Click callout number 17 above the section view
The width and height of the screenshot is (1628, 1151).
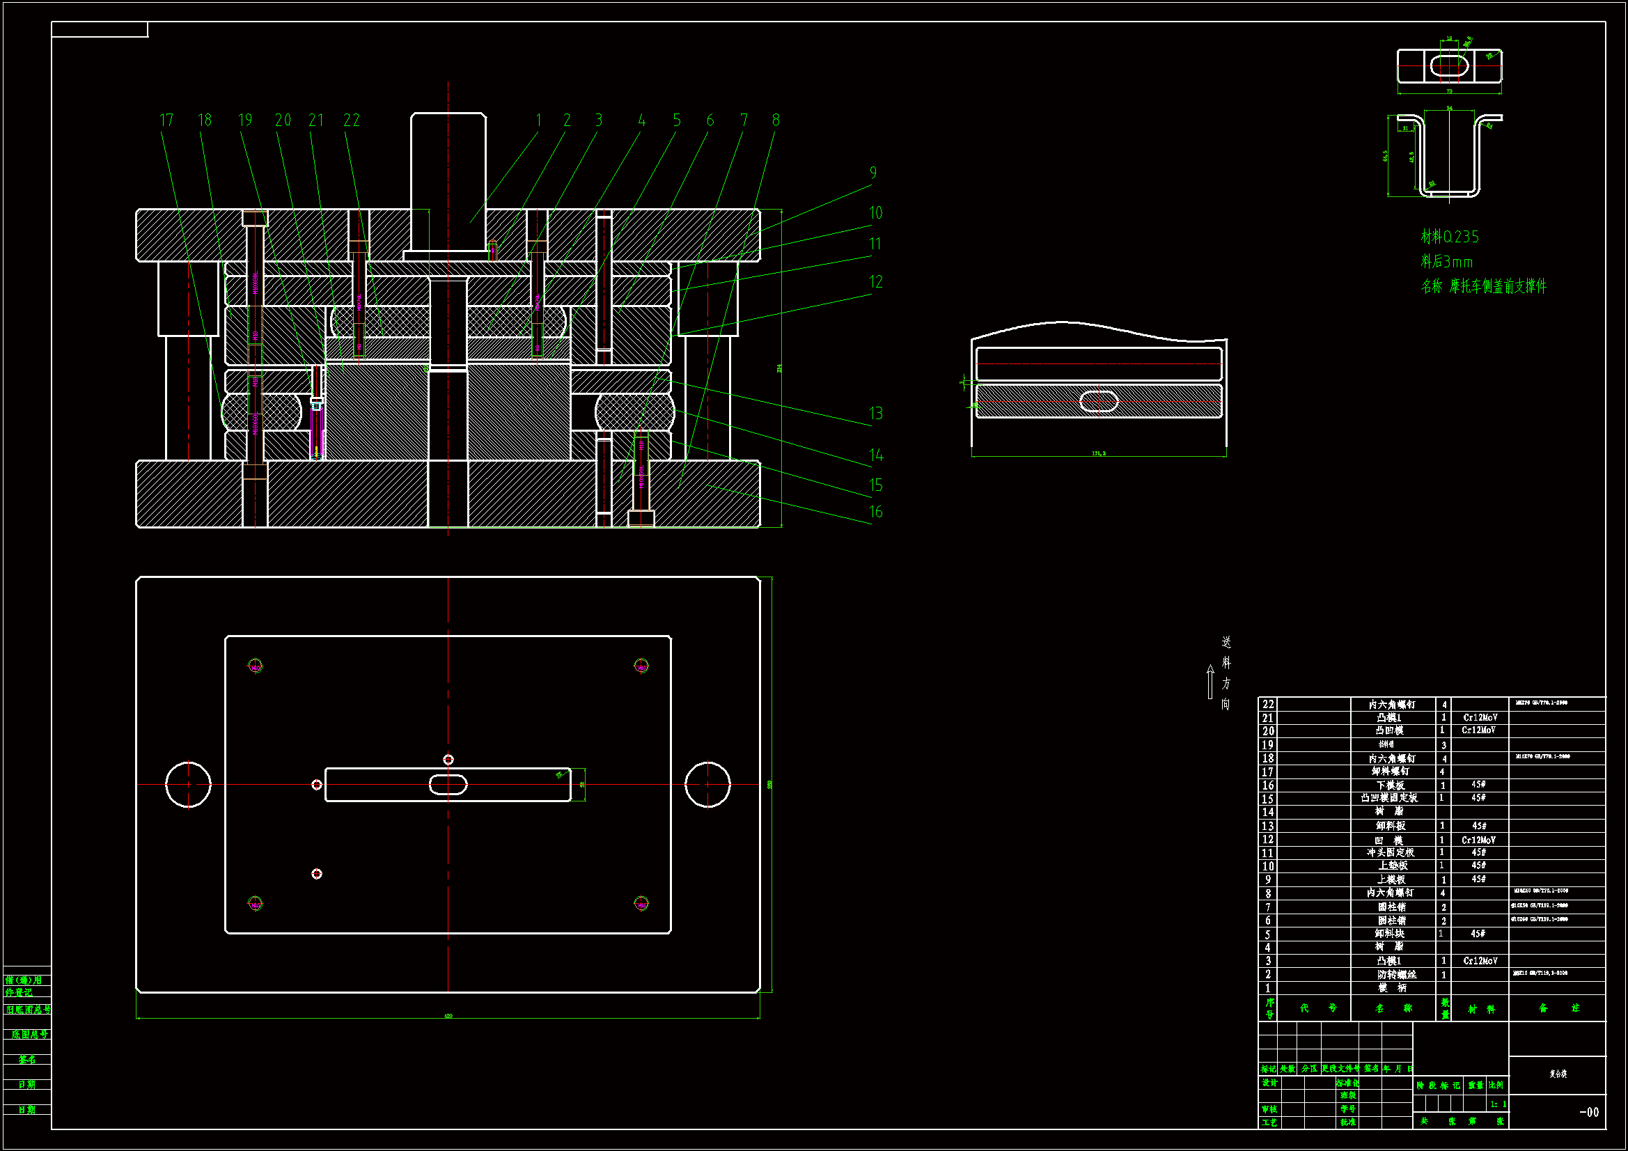[166, 120]
